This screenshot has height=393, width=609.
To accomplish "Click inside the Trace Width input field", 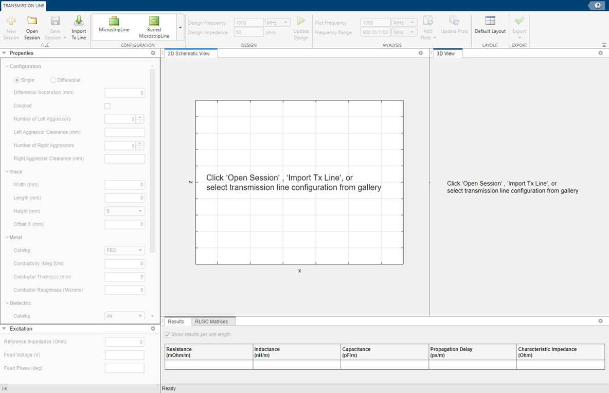I will (x=124, y=184).
